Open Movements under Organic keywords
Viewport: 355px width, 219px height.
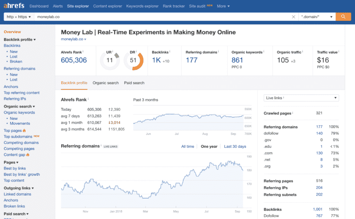coord(20,123)
